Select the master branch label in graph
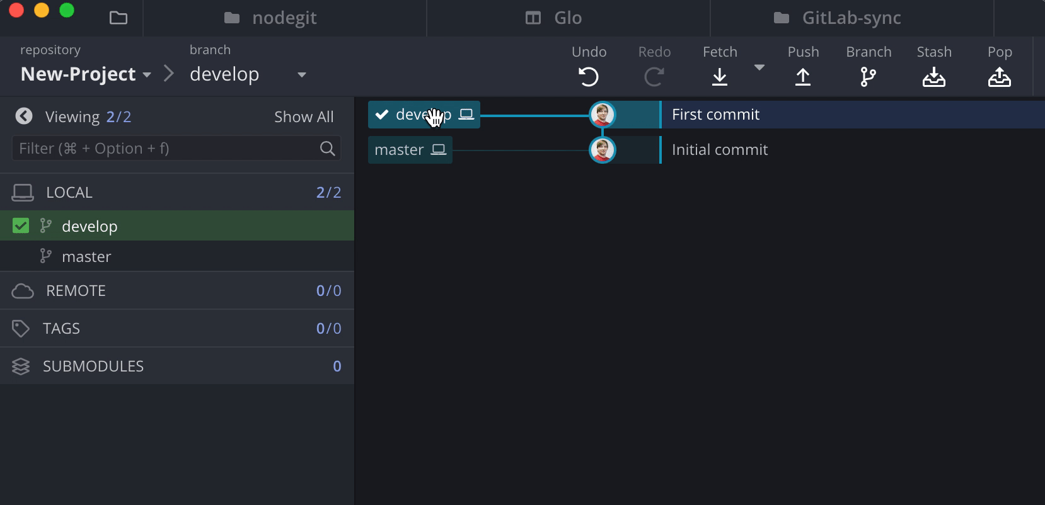This screenshot has width=1045, height=505. point(410,150)
